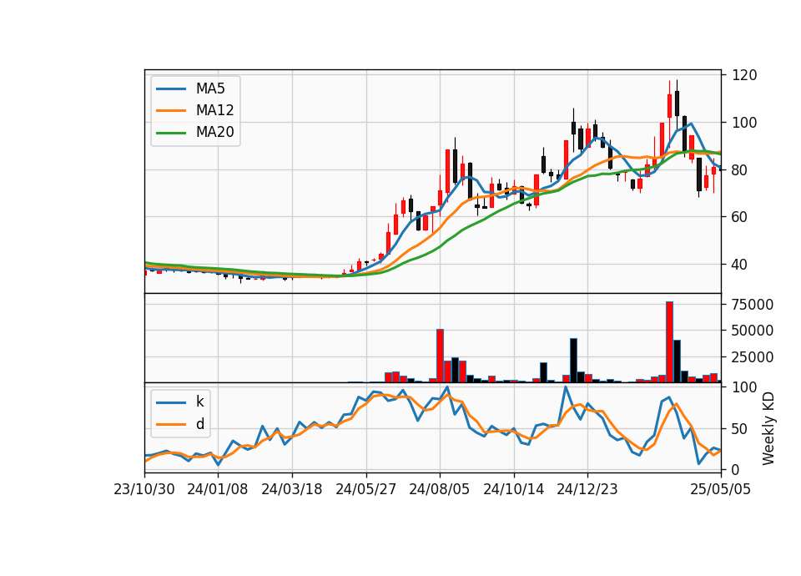Click the 24/01/08 date tick label
Image resolution: width=801 pixels, height=576 pixels.
click(x=218, y=489)
